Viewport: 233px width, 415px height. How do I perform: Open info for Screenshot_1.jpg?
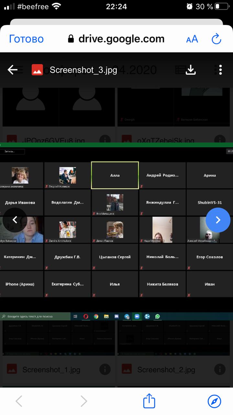point(104,369)
